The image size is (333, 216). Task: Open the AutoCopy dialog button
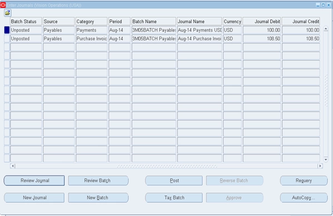coord(303,198)
